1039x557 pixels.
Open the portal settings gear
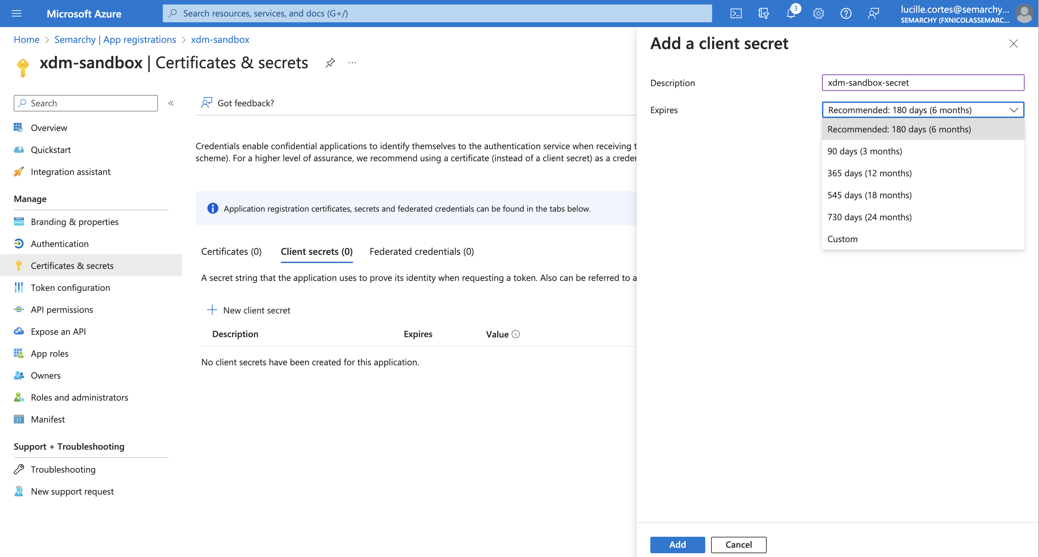[x=818, y=13]
